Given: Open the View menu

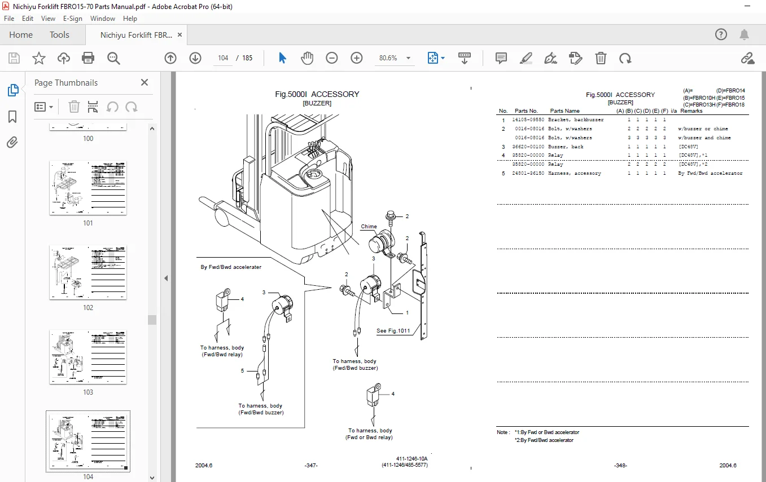Looking at the screenshot, I should pos(49,19).
